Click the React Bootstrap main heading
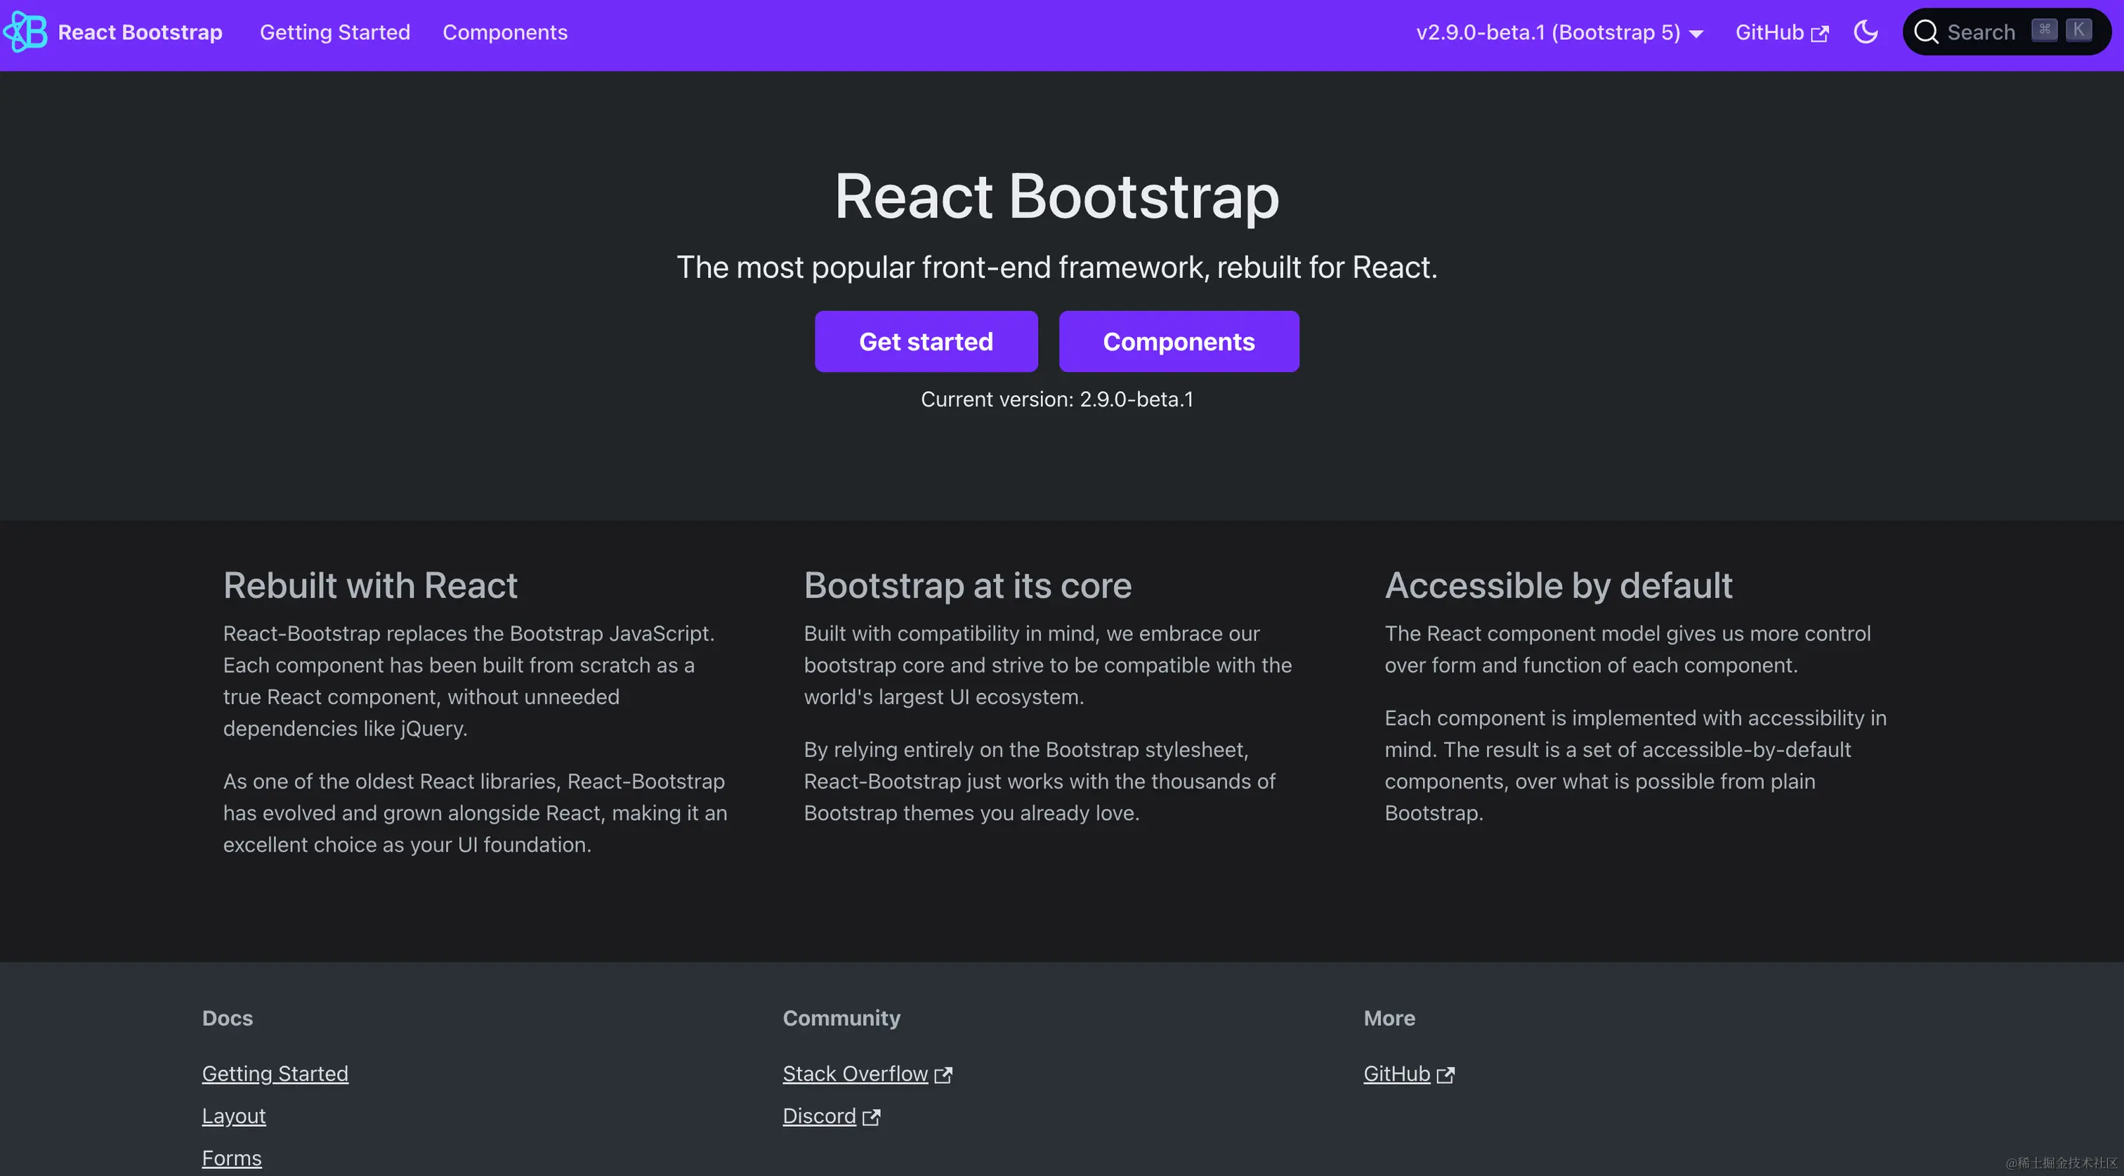Image resolution: width=2124 pixels, height=1176 pixels. pos(1057,196)
